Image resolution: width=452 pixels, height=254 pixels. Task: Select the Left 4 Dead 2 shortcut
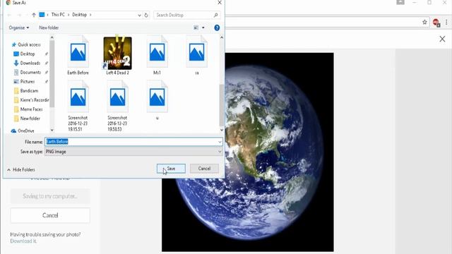117,55
